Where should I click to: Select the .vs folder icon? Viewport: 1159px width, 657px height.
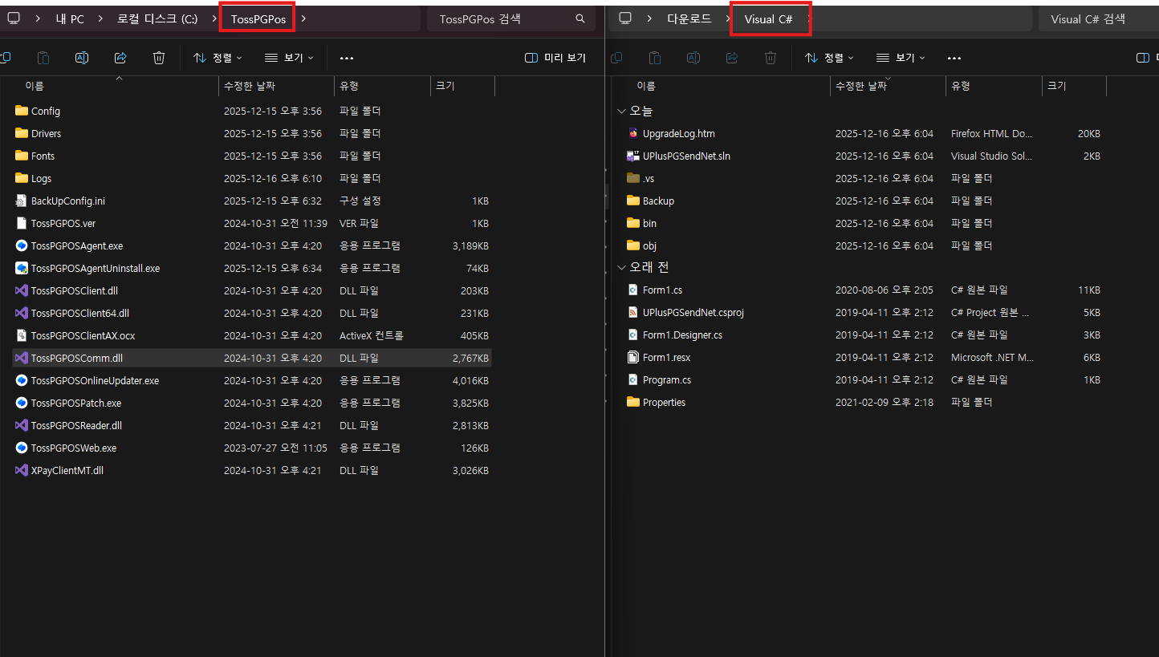click(x=633, y=178)
